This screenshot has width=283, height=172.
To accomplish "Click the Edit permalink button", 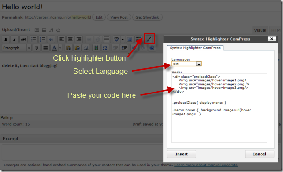I will [x=99, y=17].
